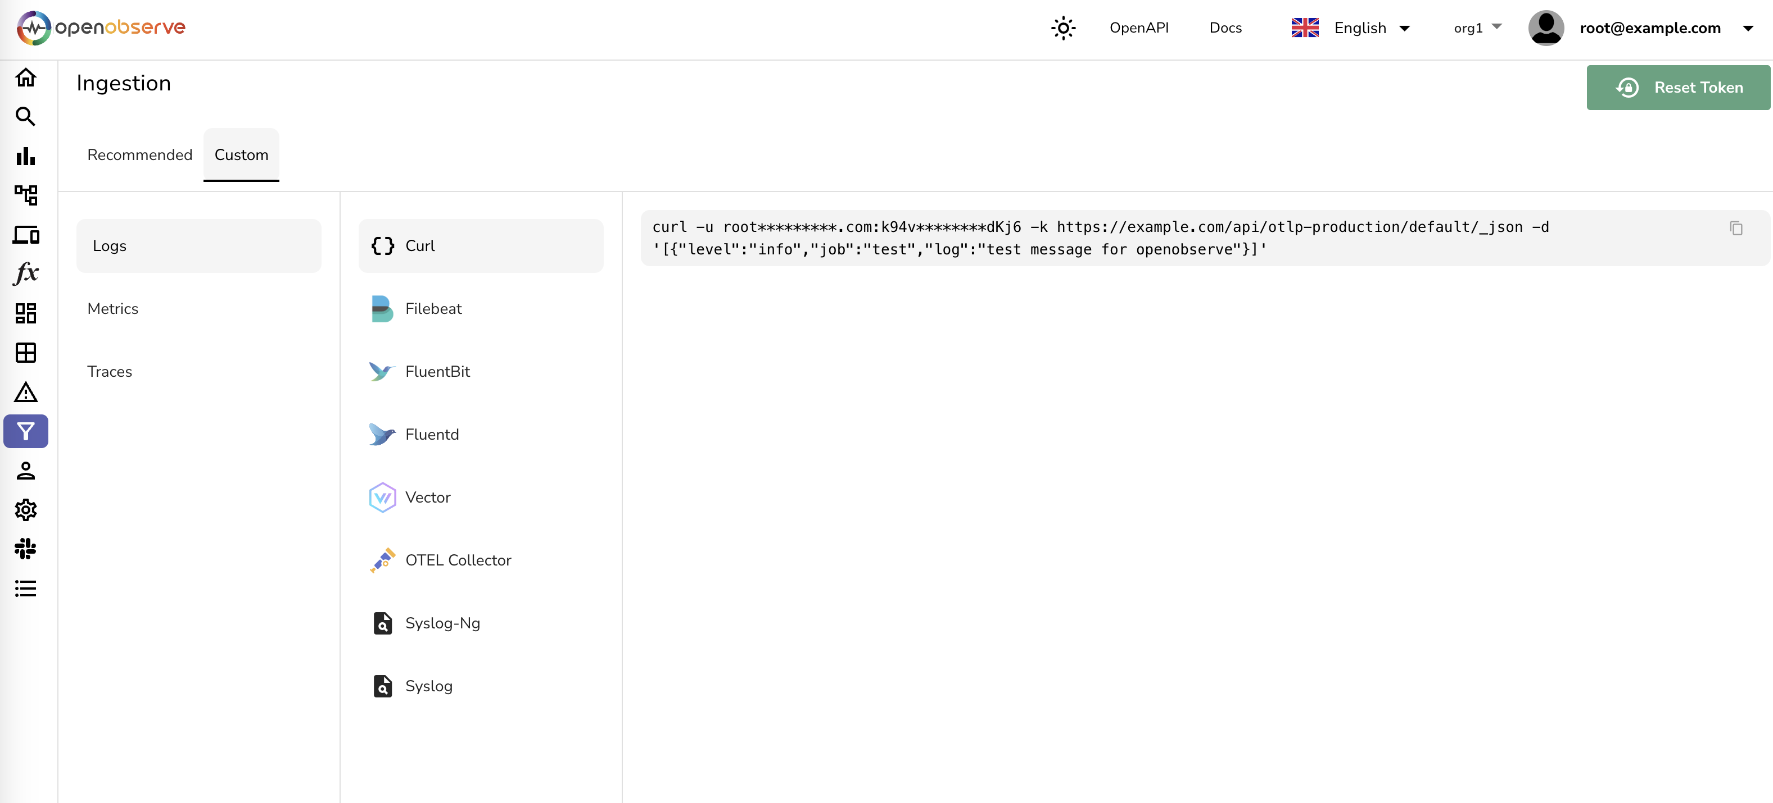Expand the root@example.com user menu
The image size is (1773, 803).
[x=1649, y=28]
